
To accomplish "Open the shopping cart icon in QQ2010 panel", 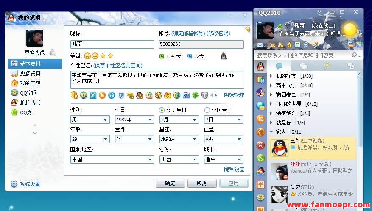I will 272,45.
